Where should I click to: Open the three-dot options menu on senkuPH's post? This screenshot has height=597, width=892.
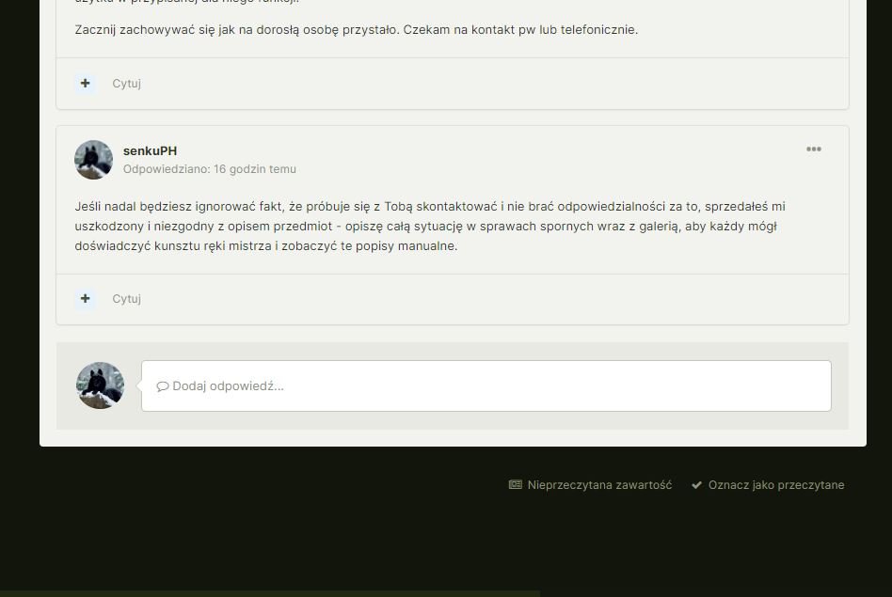813,149
